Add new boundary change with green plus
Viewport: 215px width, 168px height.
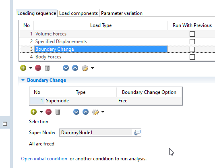coord(33,112)
